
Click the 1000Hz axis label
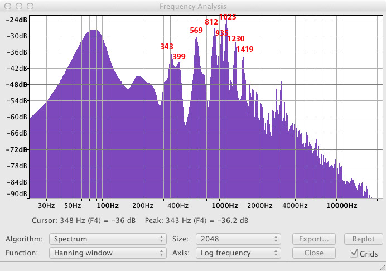pos(225,206)
